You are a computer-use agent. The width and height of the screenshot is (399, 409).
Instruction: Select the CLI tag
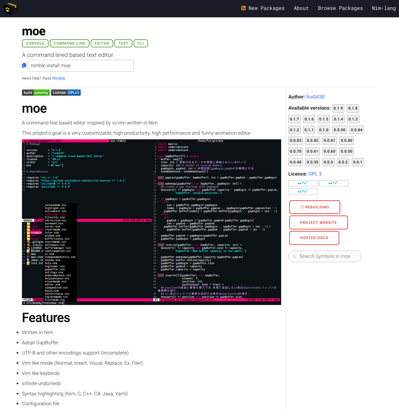click(141, 43)
